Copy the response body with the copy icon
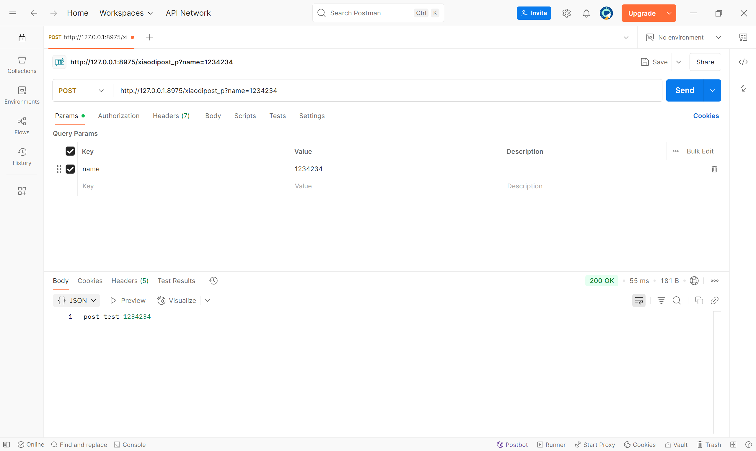 click(699, 300)
